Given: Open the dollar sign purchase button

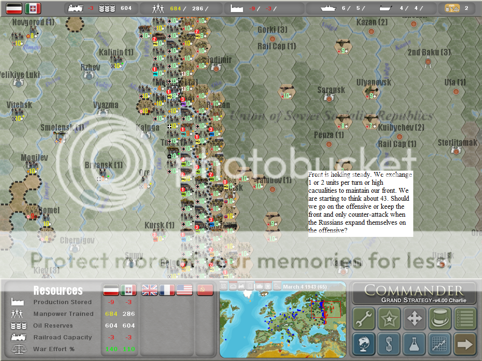Looking at the screenshot, I should (389, 344).
